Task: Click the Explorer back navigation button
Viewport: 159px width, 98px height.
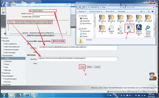Action: 78,7
